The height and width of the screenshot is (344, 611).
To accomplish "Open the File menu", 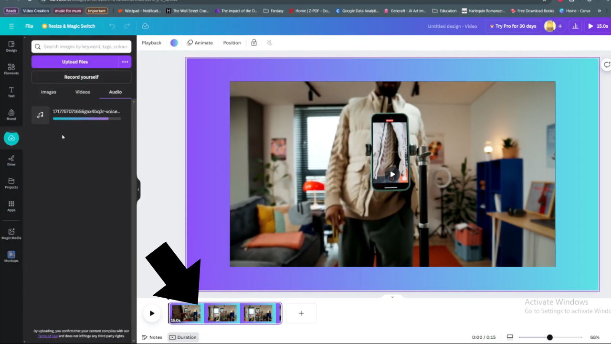I will [x=29, y=26].
